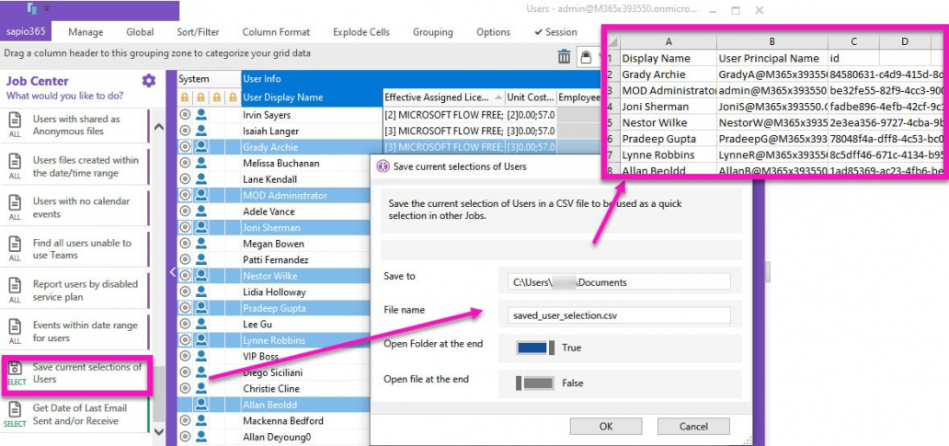Click the first lock icon under the System header
Viewport: 949px width, 446px height.
tap(185, 97)
